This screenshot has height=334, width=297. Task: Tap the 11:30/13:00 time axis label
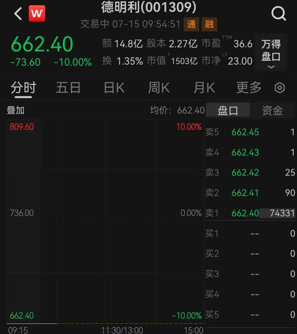coord(122,330)
